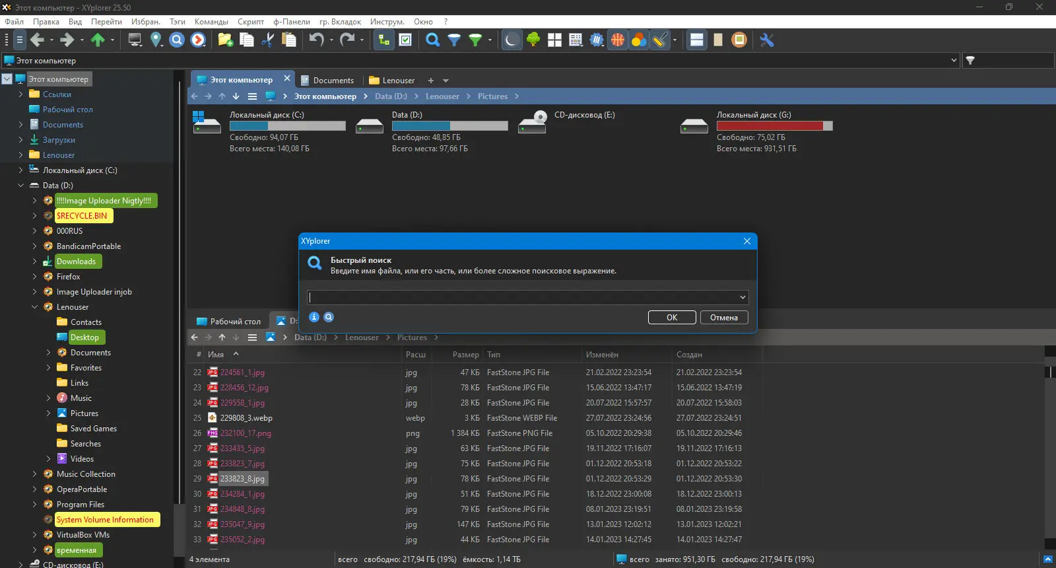The width and height of the screenshot is (1056, 568).
Task: Click the blue striped gear toolbar icon
Action: tap(597, 40)
